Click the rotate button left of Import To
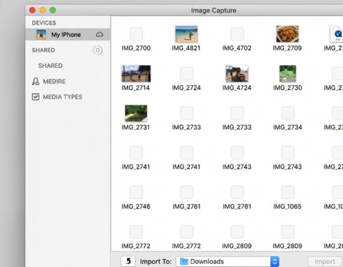 [x=128, y=261]
